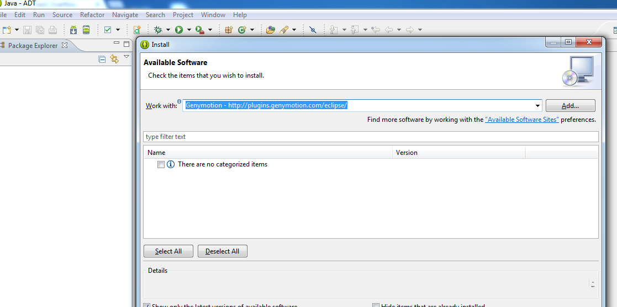Click the Name column header

(x=268, y=152)
